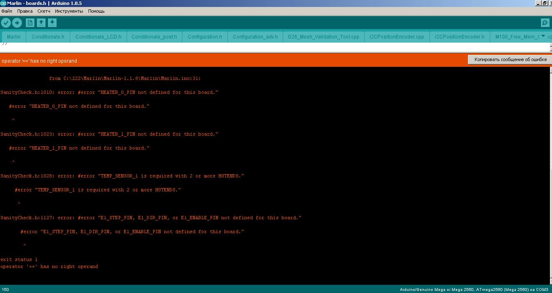552x293 pixels.
Task: Click the Save sketch down-arrow icon
Action: pyautogui.click(x=52, y=23)
